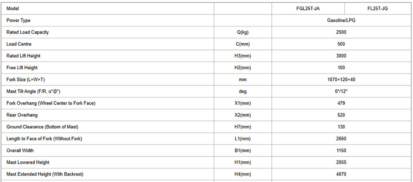Click the Mast Tilt Angle row label
The image size is (413, 182).
click(x=36, y=91)
